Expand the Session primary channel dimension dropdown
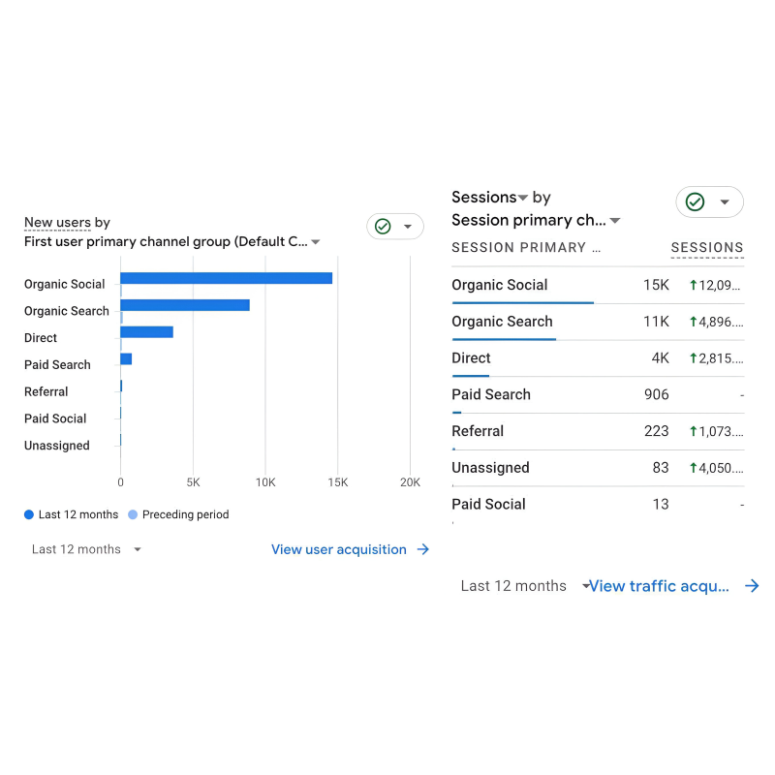775x775 pixels. pyautogui.click(x=615, y=221)
